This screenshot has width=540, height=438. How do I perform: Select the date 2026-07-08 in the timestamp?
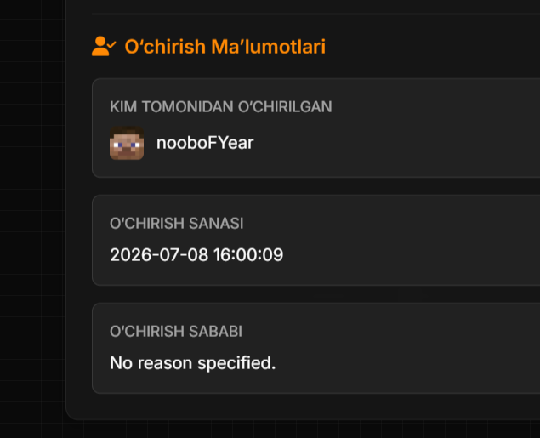click(159, 255)
